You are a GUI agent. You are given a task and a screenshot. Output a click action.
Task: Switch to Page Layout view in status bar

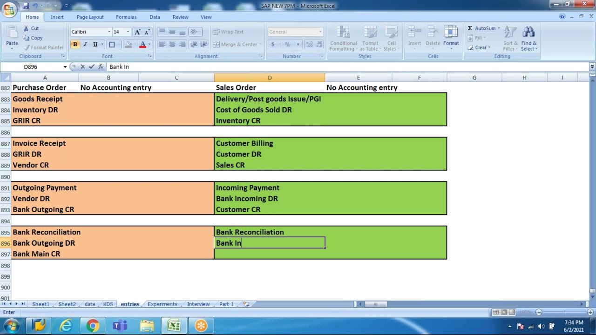[504, 312]
